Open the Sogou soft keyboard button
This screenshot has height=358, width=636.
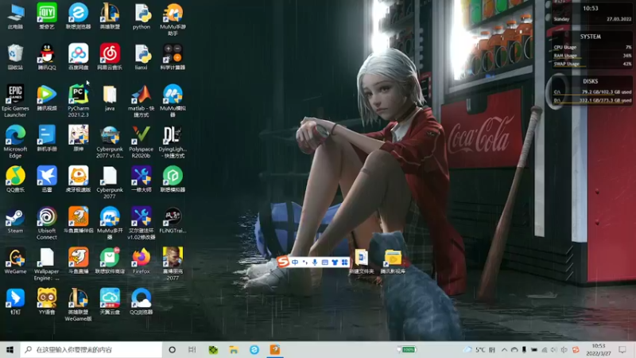tap(324, 263)
